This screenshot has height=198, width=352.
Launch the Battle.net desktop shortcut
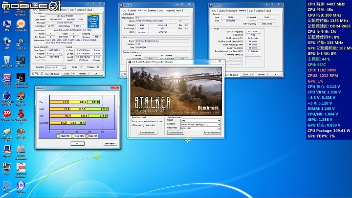pyautogui.click(x=21, y=60)
